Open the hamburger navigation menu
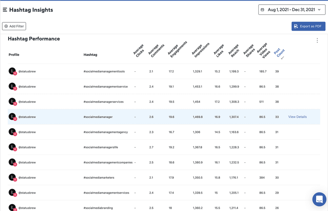The image size is (328, 211). [x=5, y=10]
